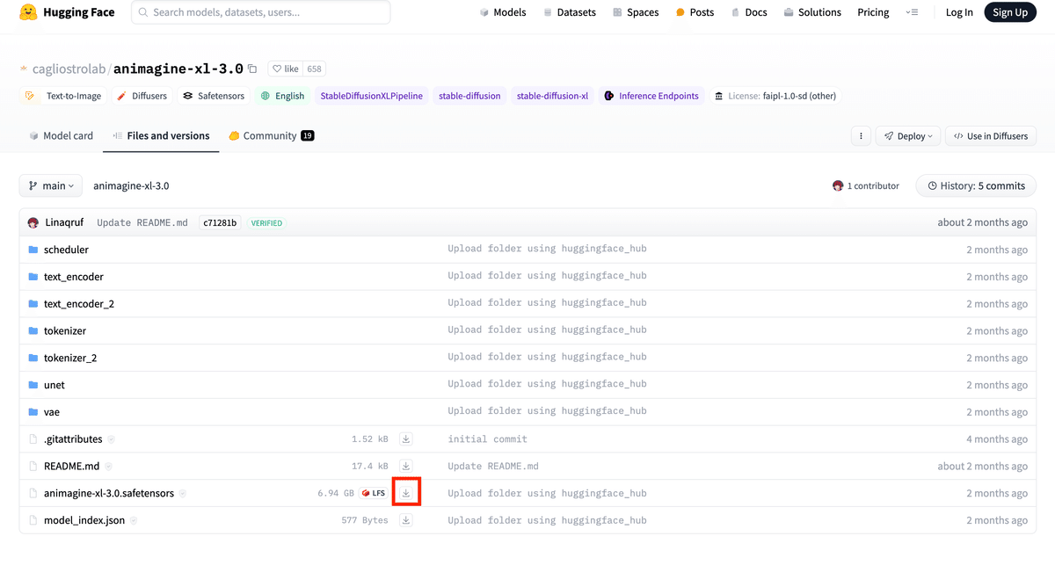Click the Linaqruf avatar in commit row
Viewport: 1055px width, 587px height.
coord(33,223)
